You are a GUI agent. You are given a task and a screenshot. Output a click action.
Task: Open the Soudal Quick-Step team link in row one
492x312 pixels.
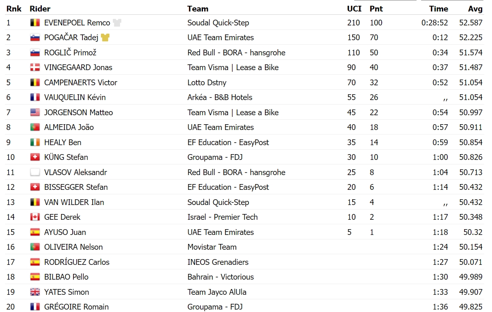pyautogui.click(x=218, y=23)
